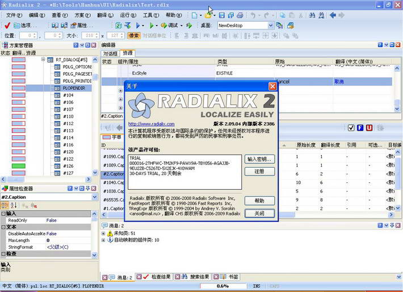403x292 pixels.
Task: Open the 编辑 menu
Action: [x=37, y=15]
